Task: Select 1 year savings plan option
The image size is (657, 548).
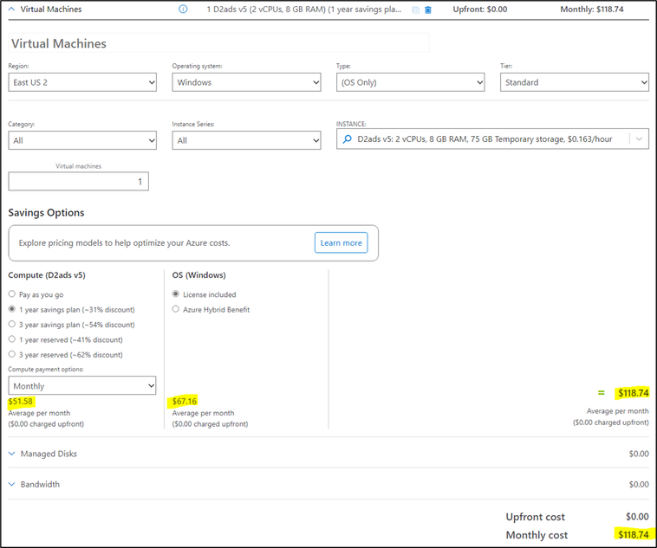Action: tap(12, 309)
